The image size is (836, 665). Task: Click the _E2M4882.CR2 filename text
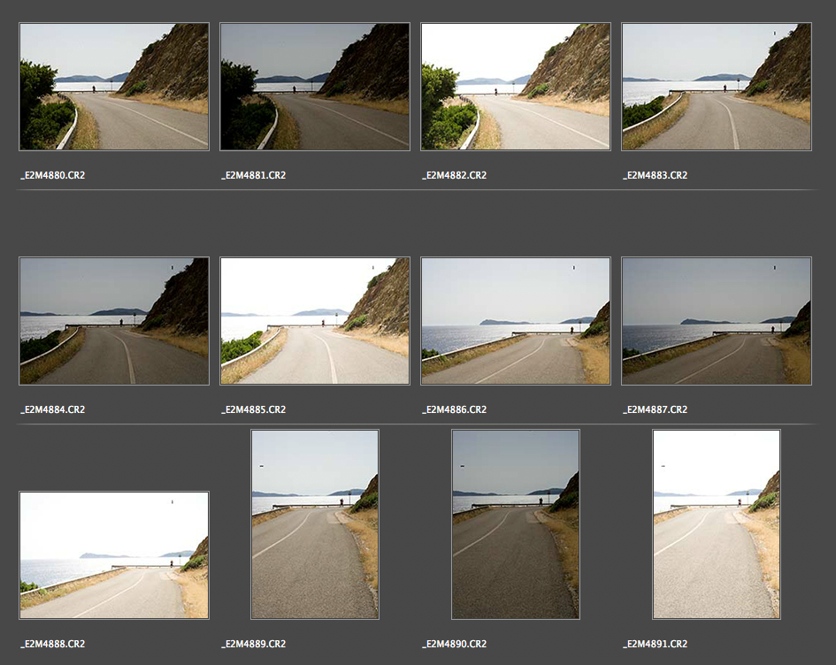point(454,175)
